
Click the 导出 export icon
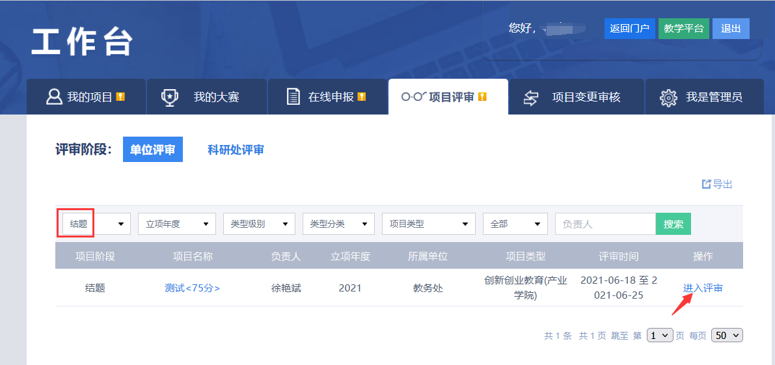pyautogui.click(x=707, y=184)
